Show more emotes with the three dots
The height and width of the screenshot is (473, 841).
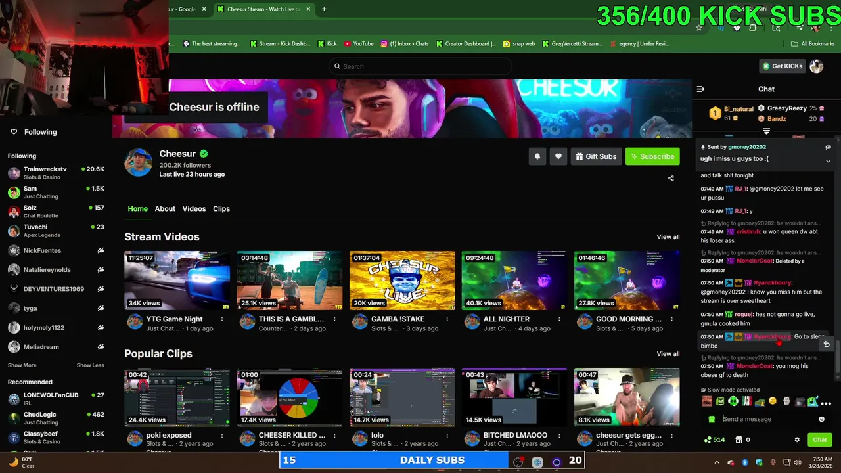tap(826, 403)
